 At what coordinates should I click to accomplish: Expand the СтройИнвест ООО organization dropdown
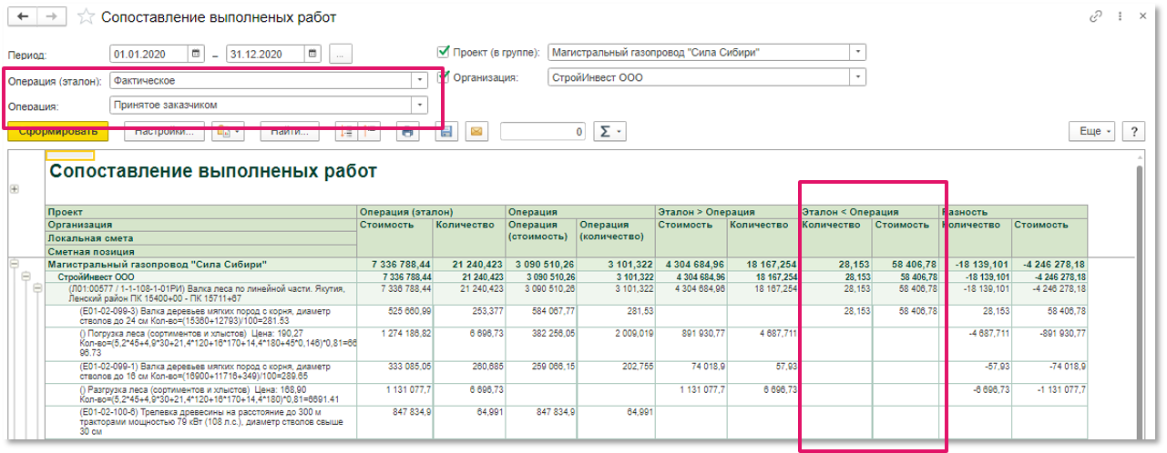click(x=857, y=77)
